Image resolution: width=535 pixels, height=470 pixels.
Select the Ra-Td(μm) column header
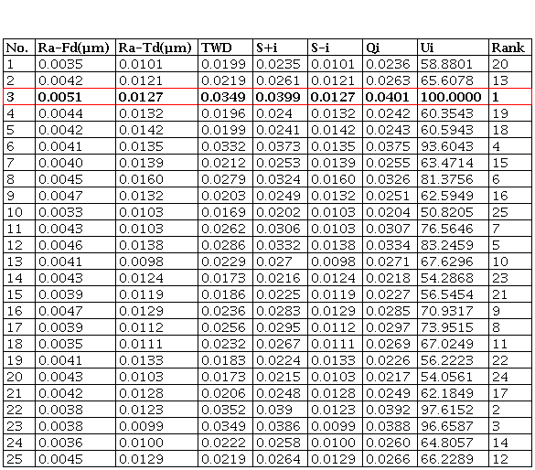tap(155, 48)
